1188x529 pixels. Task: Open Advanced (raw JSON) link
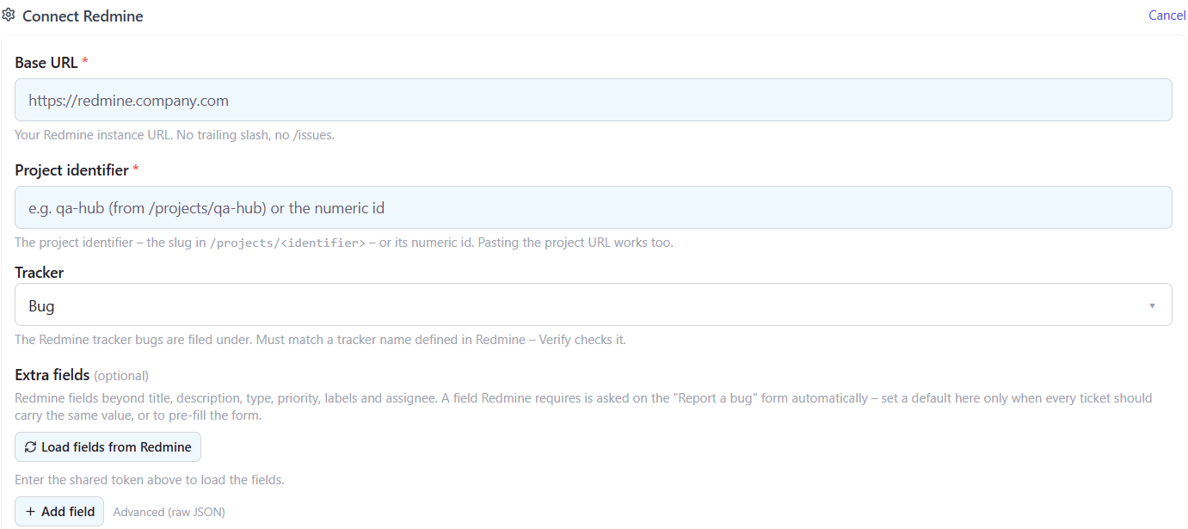[x=169, y=512]
